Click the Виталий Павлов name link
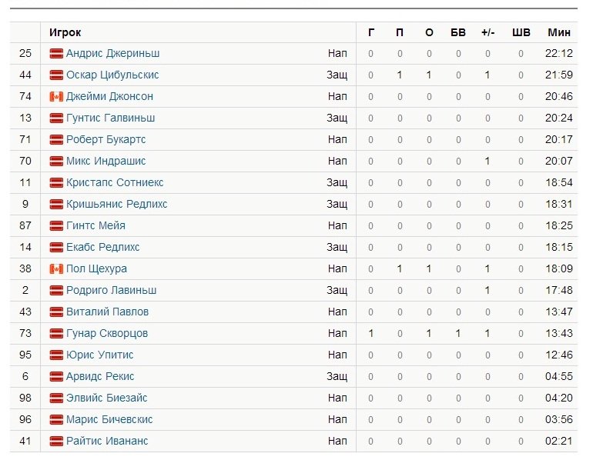The width and height of the screenshot is (593, 460). tap(107, 312)
